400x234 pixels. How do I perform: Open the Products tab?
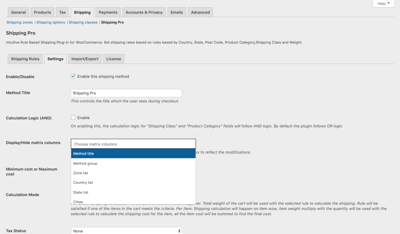(42, 12)
